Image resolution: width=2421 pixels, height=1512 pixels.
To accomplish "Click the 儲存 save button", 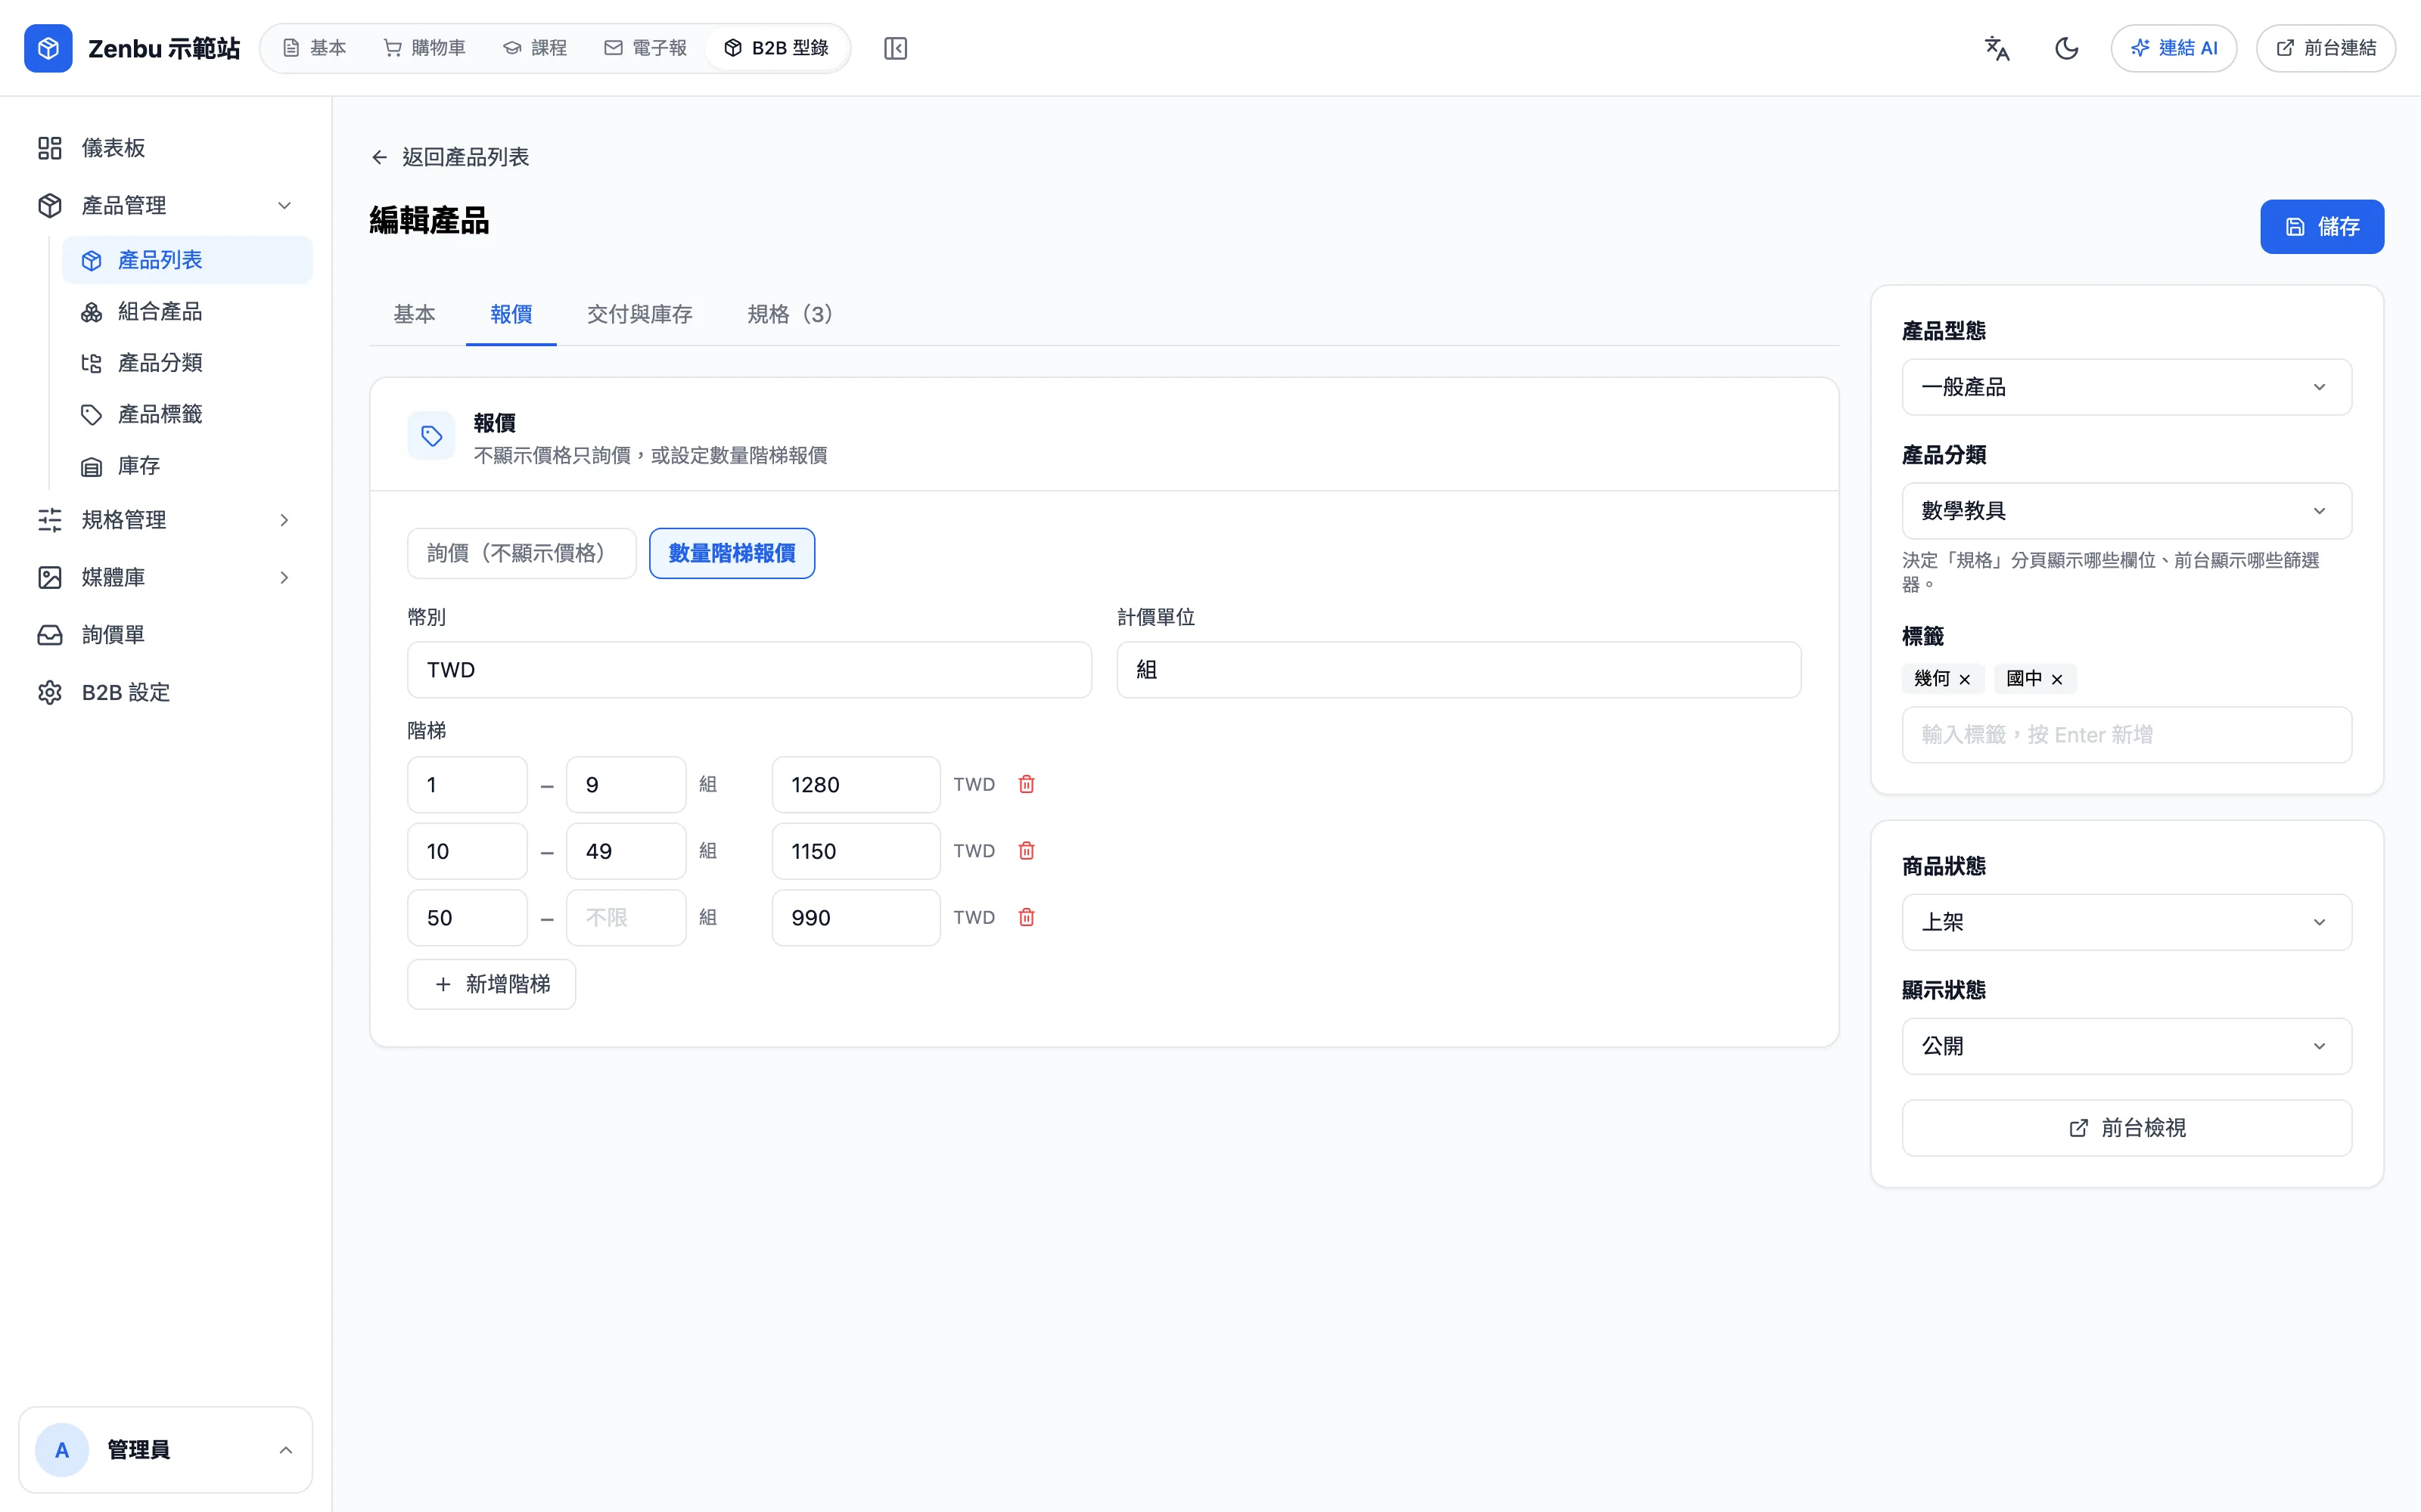I will click(x=2322, y=227).
